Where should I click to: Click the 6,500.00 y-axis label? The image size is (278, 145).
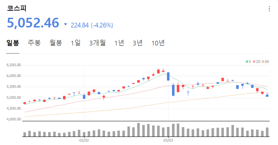point(14,65)
